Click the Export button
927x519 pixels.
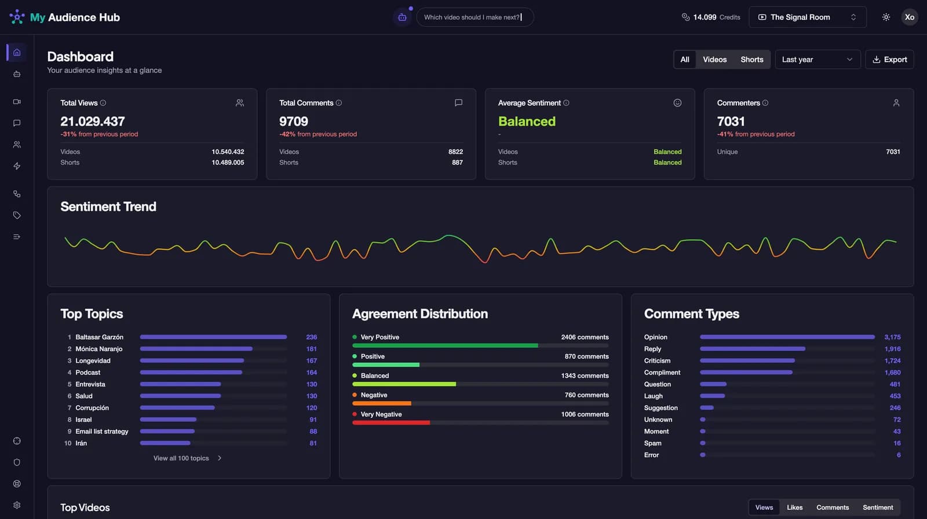coord(889,60)
